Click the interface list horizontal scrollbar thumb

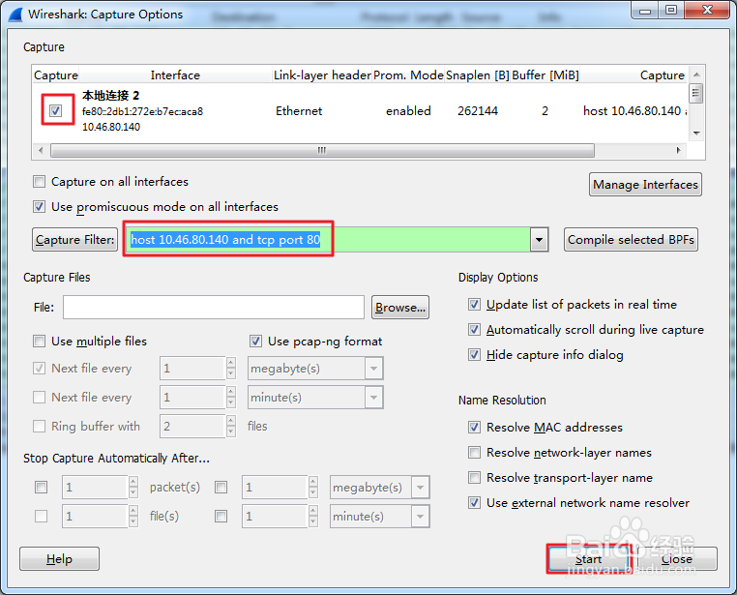point(322,150)
